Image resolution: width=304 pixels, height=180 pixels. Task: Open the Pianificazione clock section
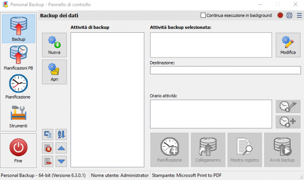pyautogui.click(x=18, y=86)
